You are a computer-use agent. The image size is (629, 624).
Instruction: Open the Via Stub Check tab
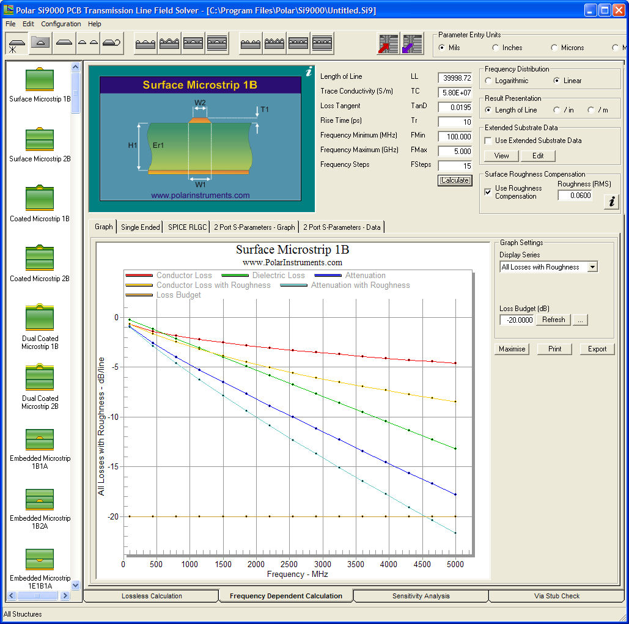(557, 596)
